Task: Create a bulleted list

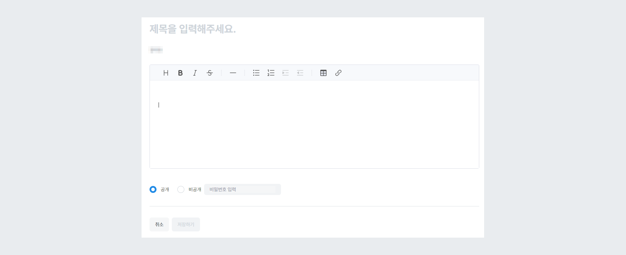Action: [x=256, y=73]
